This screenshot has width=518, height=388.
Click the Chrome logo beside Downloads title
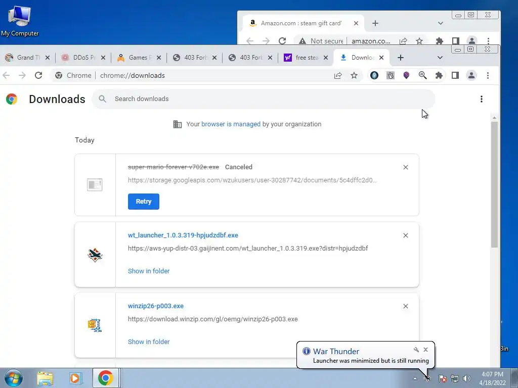coord(12,99)
